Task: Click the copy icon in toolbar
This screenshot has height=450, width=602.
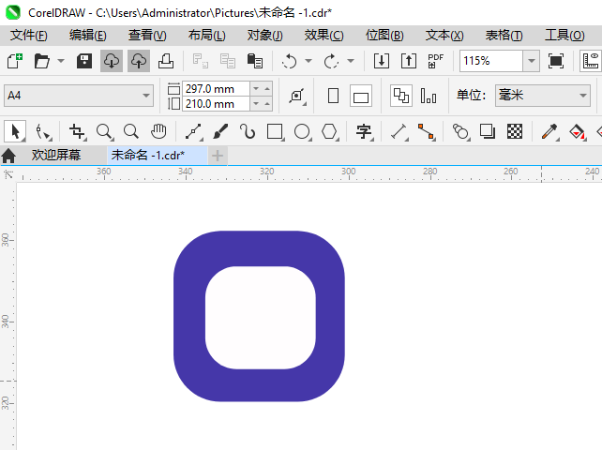Action: point(228,61)
